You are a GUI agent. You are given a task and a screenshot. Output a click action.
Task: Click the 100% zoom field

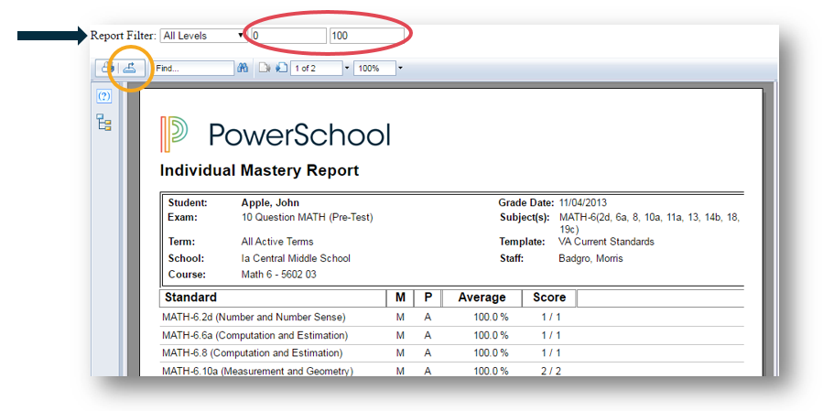click(x=374, y=69)
